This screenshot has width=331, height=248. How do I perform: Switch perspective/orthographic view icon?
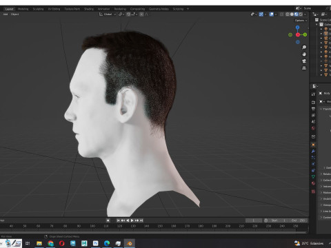(x=304, y=68)
